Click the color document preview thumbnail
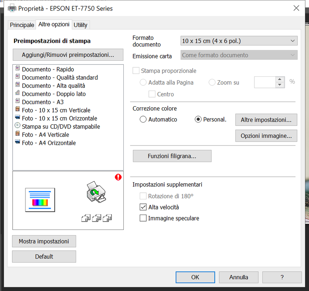The width and height of the screenshot is (309, 291). pyautogui.click(x=40, y=200)
